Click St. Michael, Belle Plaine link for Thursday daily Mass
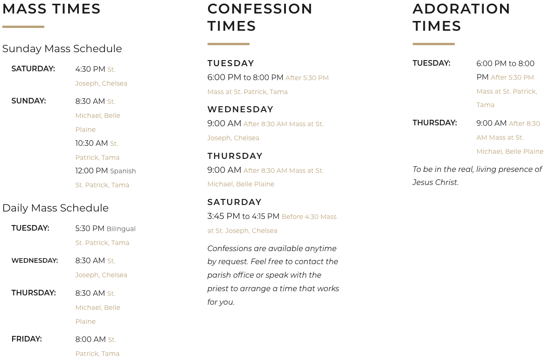Screen dimensions: 549x362 pos(97,307)
